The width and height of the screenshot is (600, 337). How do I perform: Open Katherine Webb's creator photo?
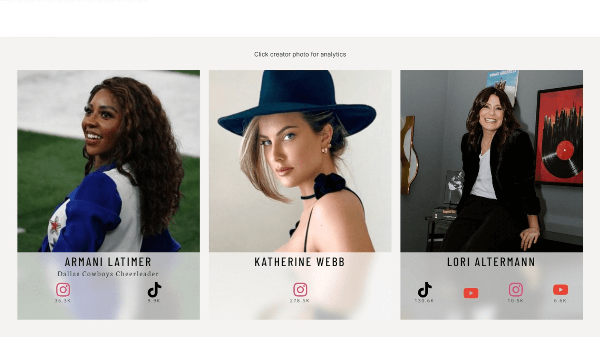(x=300, y=161)
